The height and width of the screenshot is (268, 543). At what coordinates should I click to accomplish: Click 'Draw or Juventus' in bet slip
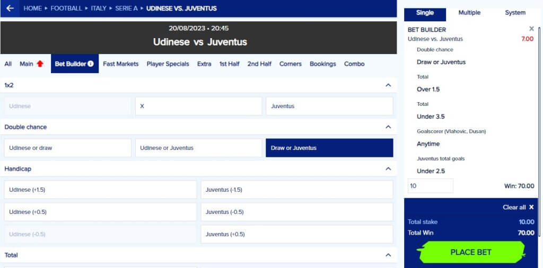tap(441, 62)
